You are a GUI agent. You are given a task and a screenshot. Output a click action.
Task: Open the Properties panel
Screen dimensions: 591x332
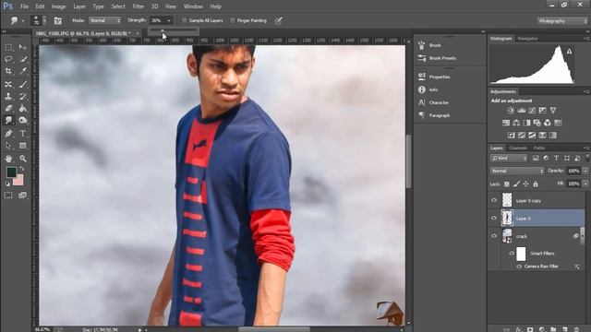[x=434, y=77]
